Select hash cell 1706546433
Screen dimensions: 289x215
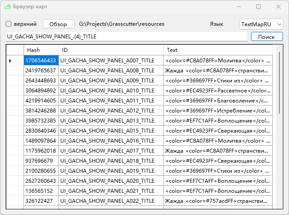click(41, 61)
